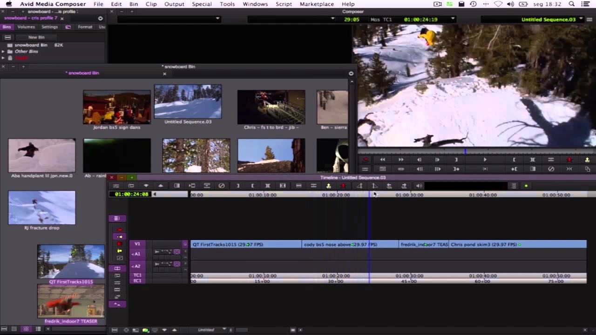Click the red Lift button in Composer
596x335 pixels.
(x=569, y=160)
